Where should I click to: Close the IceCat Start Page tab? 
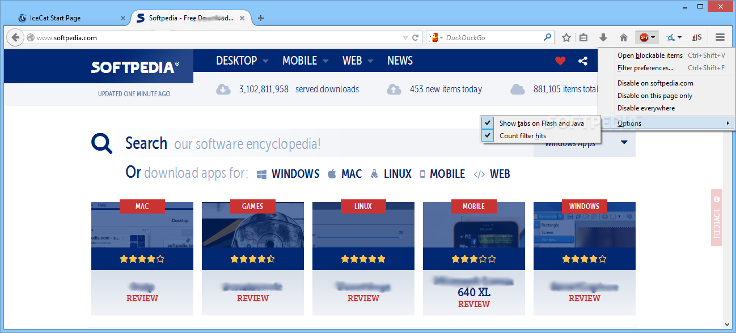coord(123,18)
